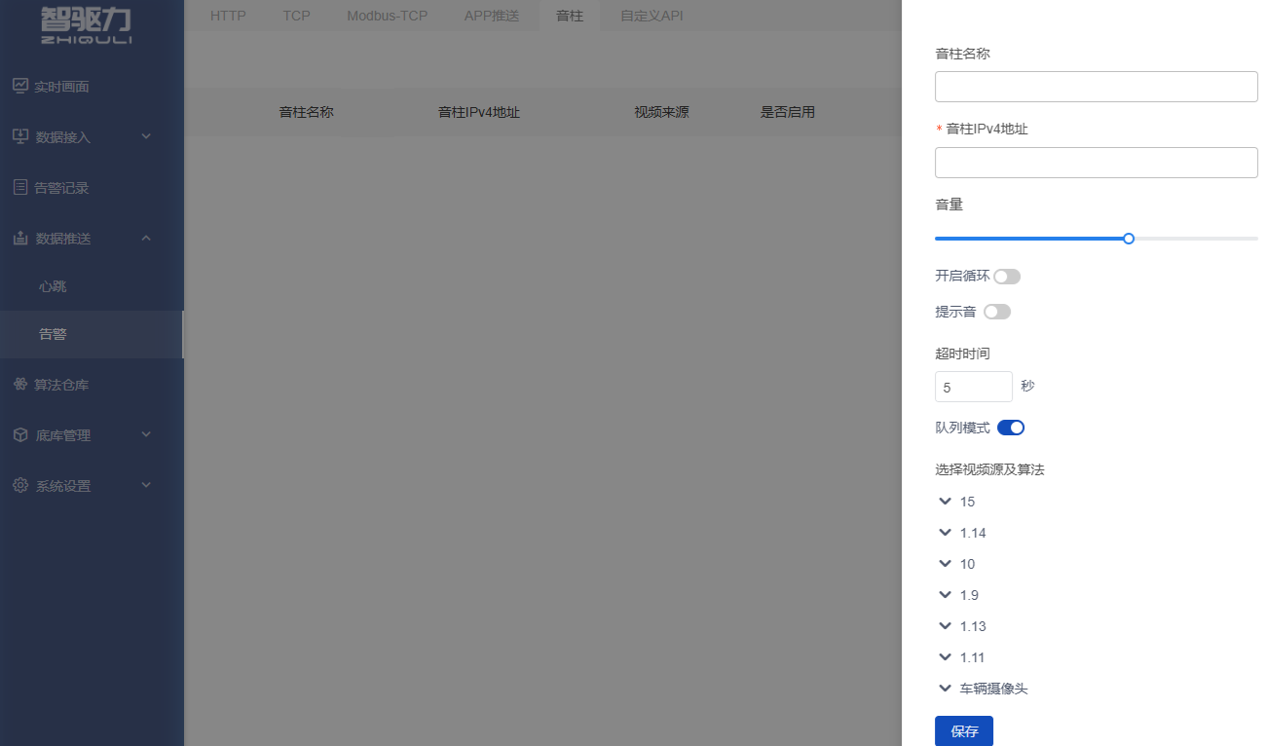Open the 心跳 submenu link

53,286
